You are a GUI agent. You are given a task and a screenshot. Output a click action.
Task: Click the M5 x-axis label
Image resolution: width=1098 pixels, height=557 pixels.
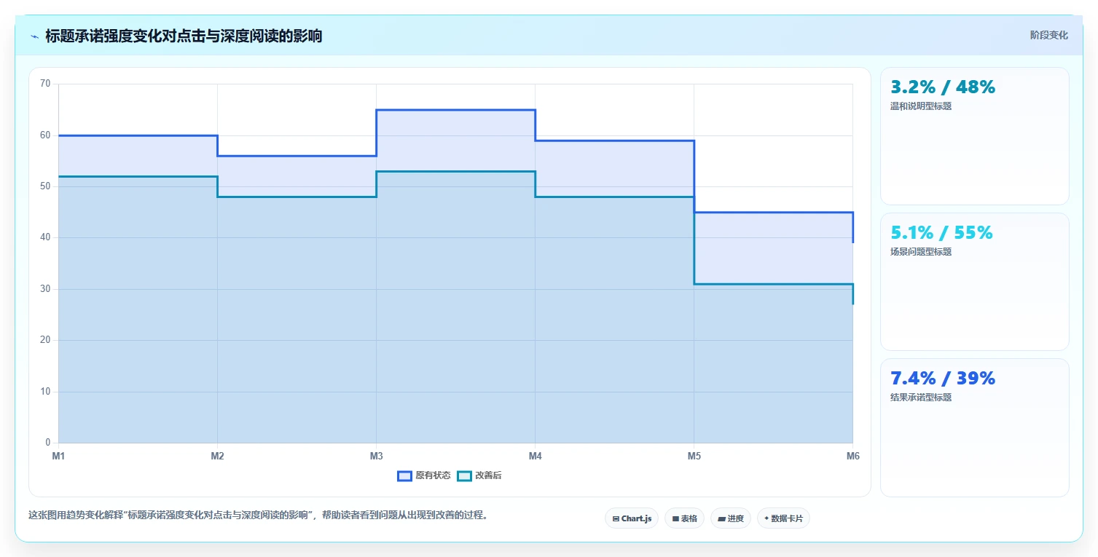(x=694, y=457)
